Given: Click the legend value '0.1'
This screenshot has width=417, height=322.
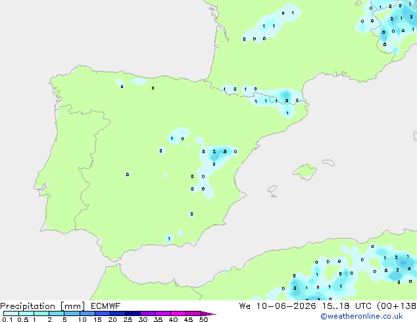Looking at the screenshot, I should pos(7,319).
